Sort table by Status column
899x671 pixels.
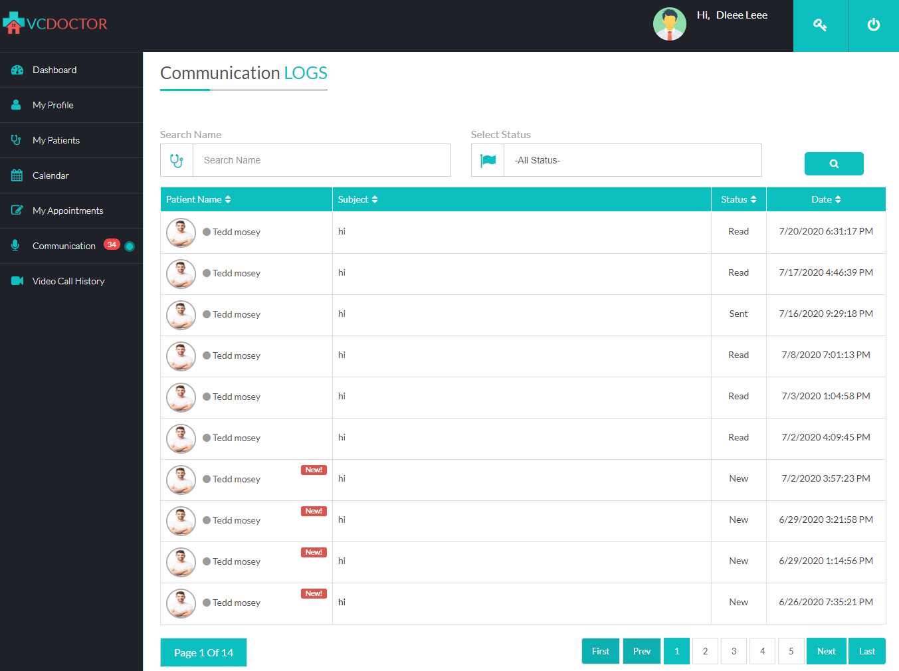[x=738, y=199]
